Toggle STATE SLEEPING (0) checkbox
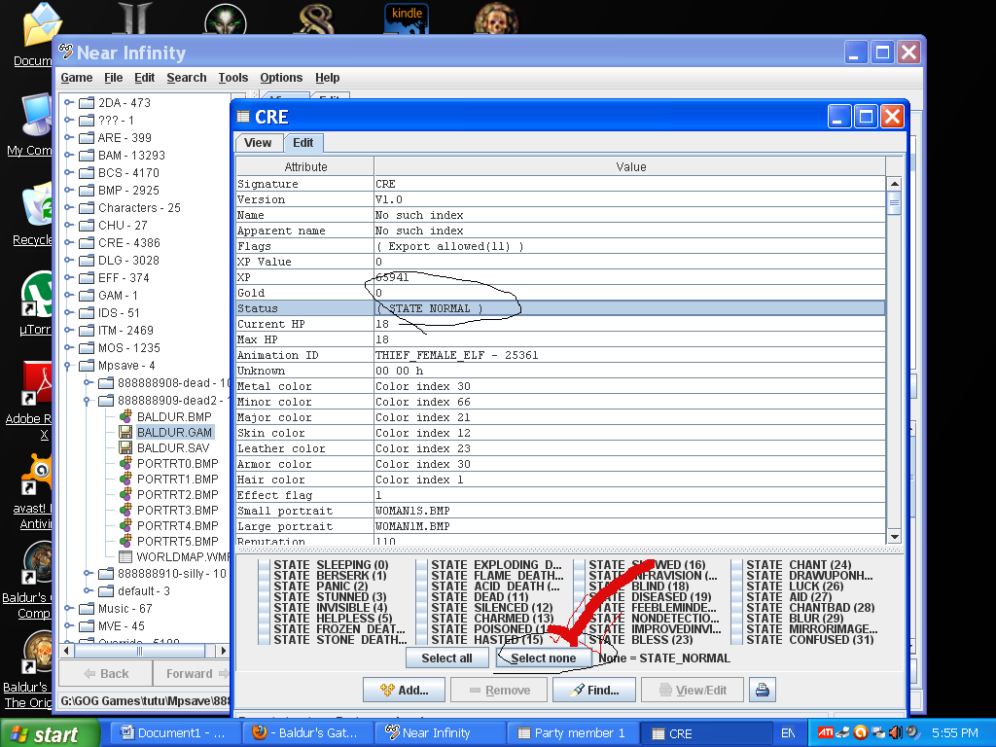 point(265,565)
